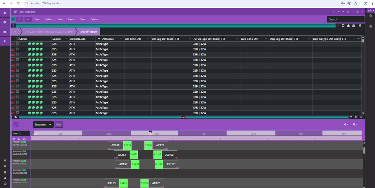Image resolution: width=375 pixels, height=188 pixels.
Task: Click the bookmark star in Slot explorer title bar
Action: tap(338, 12)
